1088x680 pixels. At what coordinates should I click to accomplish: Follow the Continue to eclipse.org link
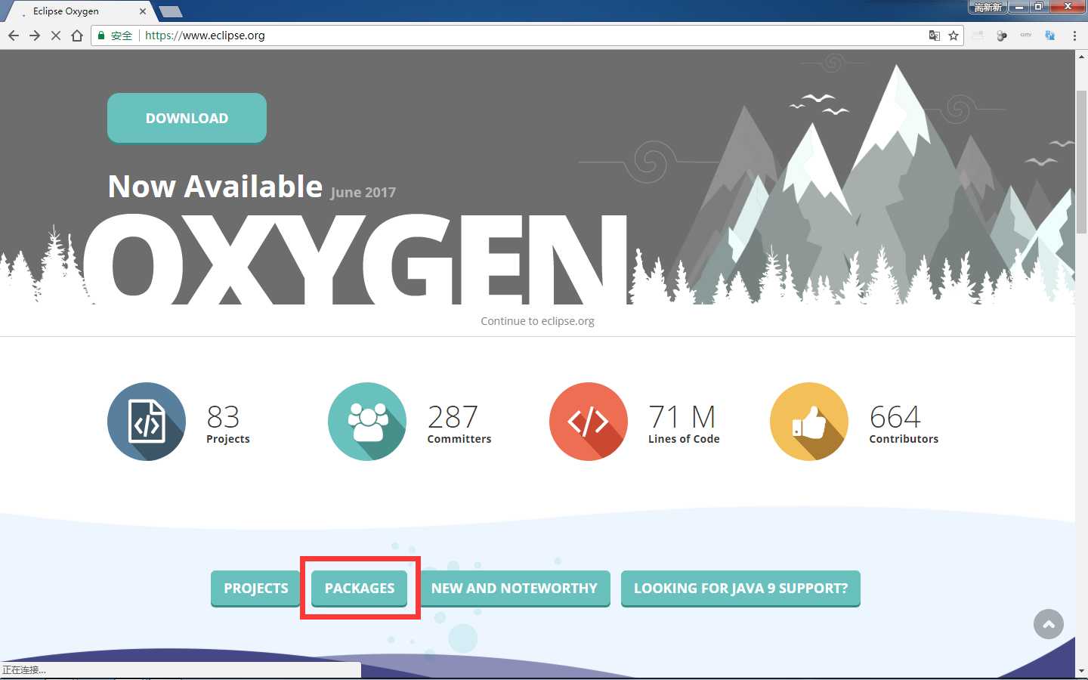[x=537, y=321]
